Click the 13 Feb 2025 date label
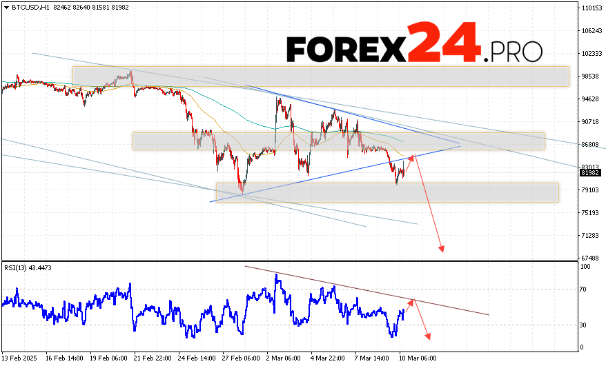The image size is (606, 366). tap(21, 358)
